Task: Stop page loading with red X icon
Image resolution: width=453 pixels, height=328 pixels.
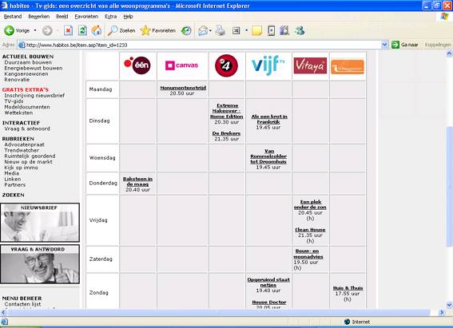Action: pos(68,30)
